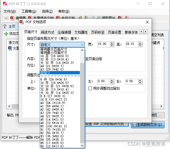Viewport: 170px width, 149px height.
Task: Click the 高 height field showing 26.01
Action: tap(132, 44)
